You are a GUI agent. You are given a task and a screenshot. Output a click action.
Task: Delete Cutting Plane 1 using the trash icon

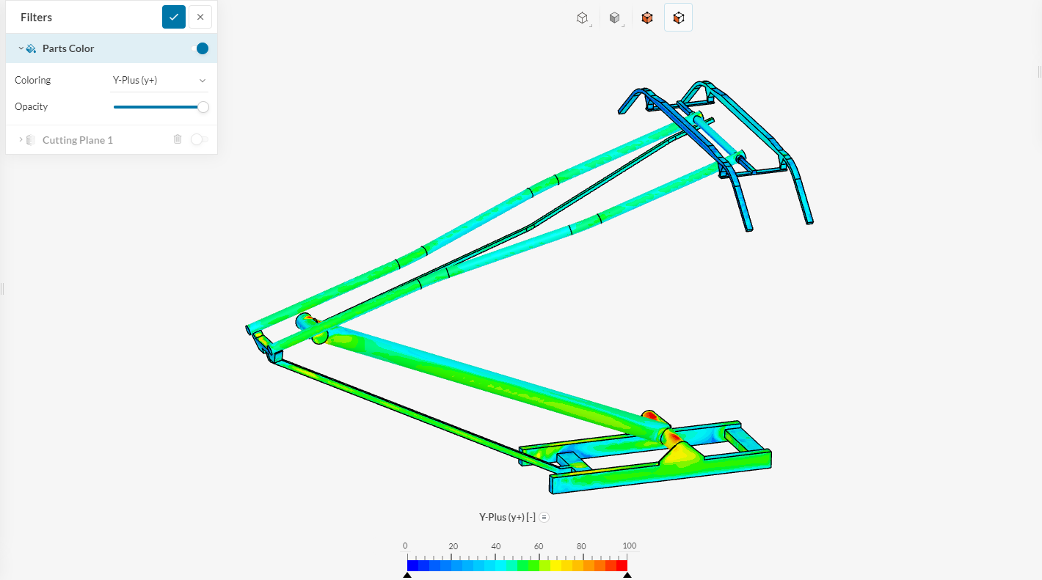(177, 139)
